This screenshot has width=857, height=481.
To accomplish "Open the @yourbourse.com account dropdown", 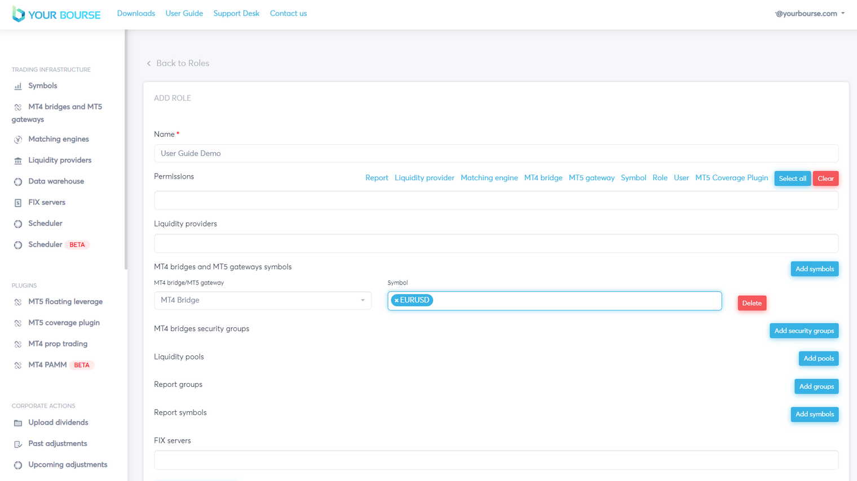I will click(810, 14).
